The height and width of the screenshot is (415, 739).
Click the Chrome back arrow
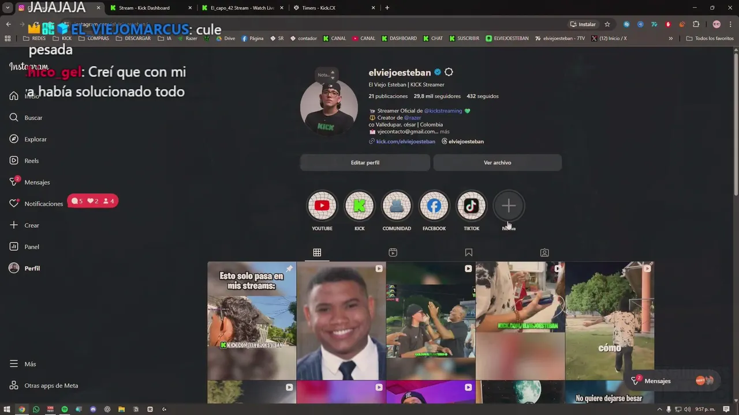[8, 24]
